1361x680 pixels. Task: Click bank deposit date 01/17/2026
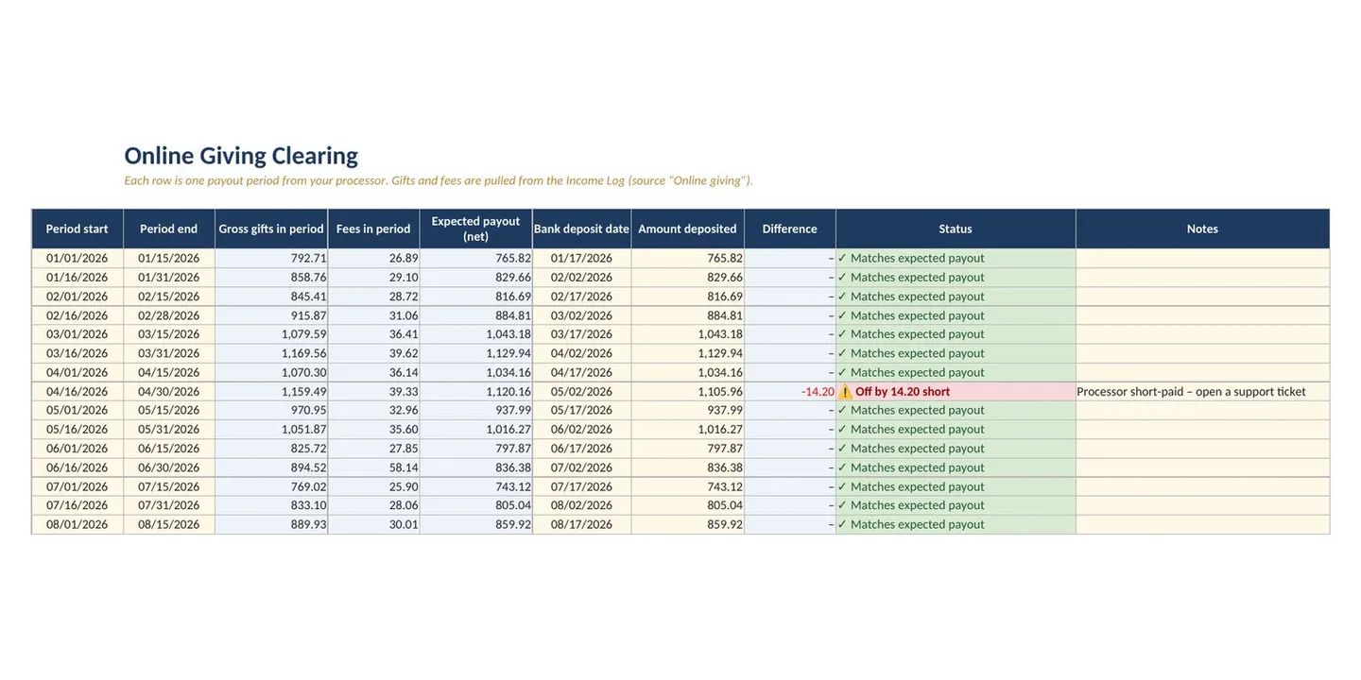pyautogui.click(x=582, y=258)
